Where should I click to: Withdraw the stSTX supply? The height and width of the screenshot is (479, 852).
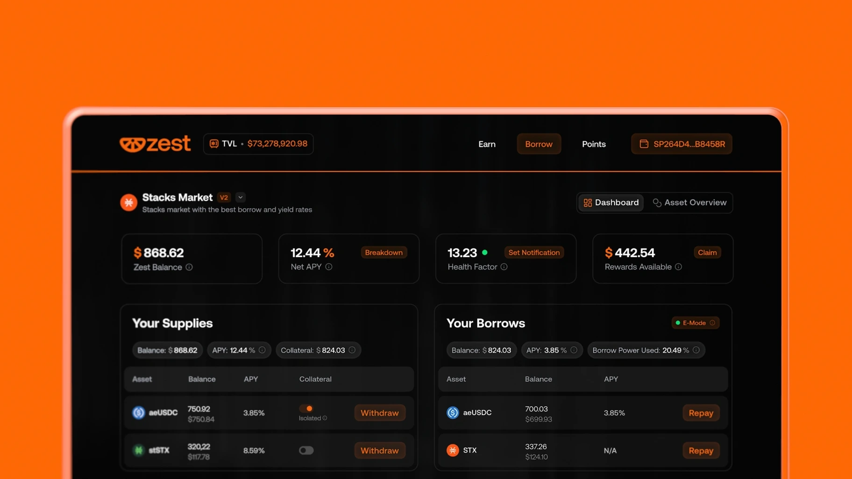pos(380,451)
